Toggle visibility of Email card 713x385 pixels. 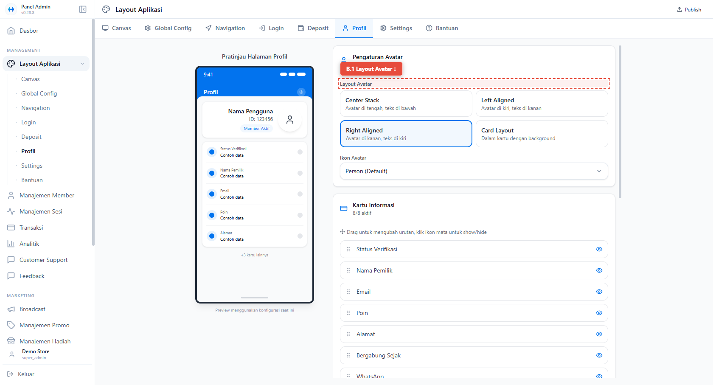(x=599, y=292)
